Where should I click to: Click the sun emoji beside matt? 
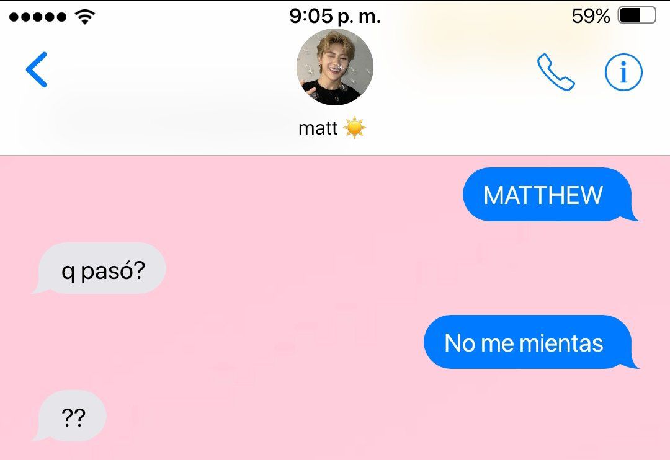click(354, 127)
